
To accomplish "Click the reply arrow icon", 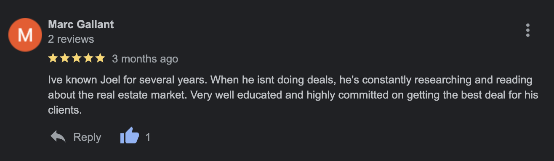I will point(58,137).
